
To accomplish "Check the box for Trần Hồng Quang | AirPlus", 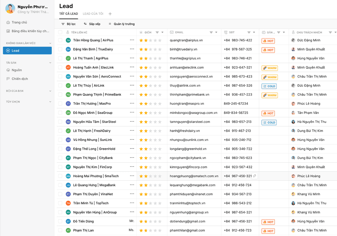I will click(60, 40).
